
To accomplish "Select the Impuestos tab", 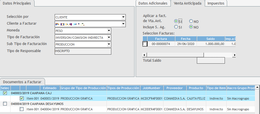I will click(x=216, y=3).
